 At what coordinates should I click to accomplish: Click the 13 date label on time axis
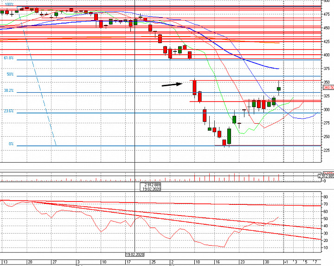tap(5, 262)
